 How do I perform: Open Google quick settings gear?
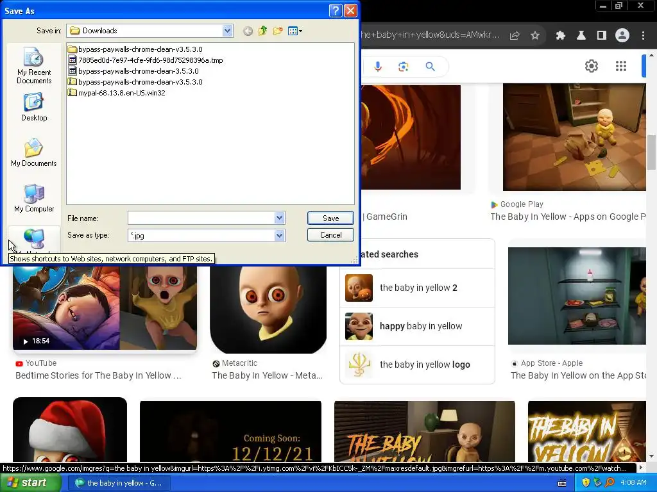(x=591, y=66)
